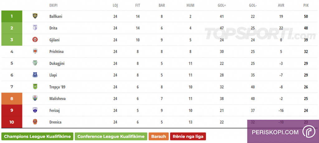This screenshot has height=143, width=319.
Task: Click the dark green position 1 cell
Action: pos(12,16)
